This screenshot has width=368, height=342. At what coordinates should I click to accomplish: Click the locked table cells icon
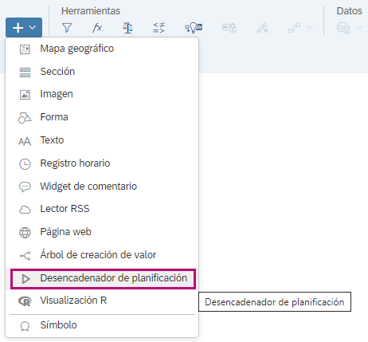tap(229, 28)
